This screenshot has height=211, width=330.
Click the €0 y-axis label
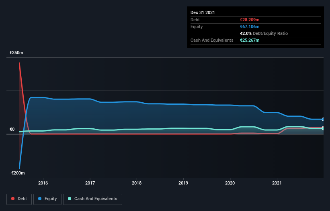click(12, 129)
